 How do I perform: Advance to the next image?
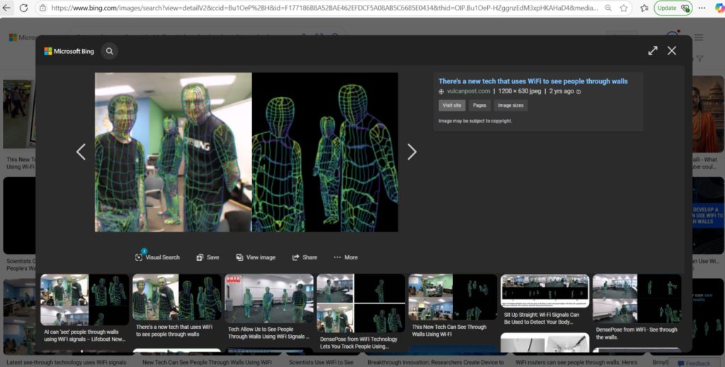click(411, 152)
